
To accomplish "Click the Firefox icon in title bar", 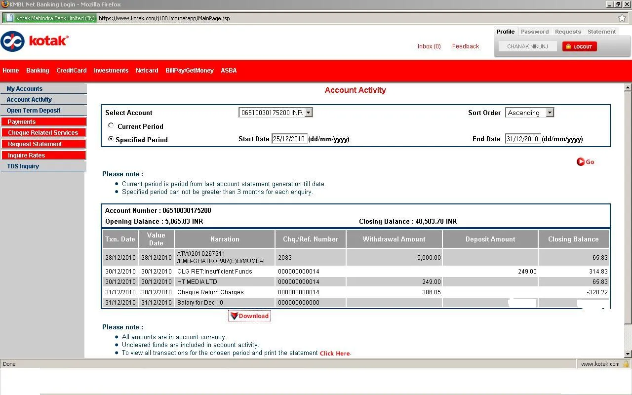I will (x=5, y=4).
